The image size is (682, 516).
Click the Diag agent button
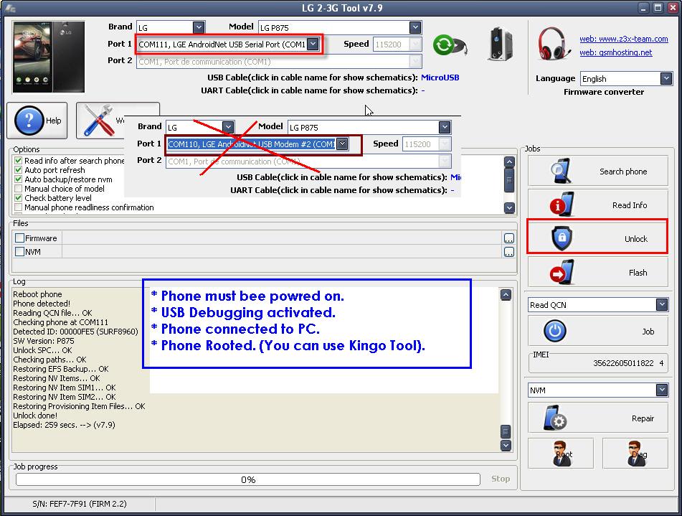(x=635, y=454)
